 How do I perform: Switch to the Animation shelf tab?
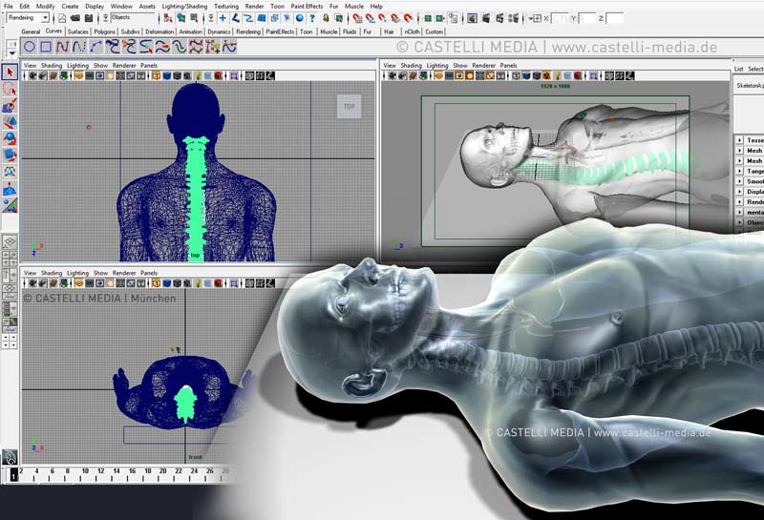point(190,31)
